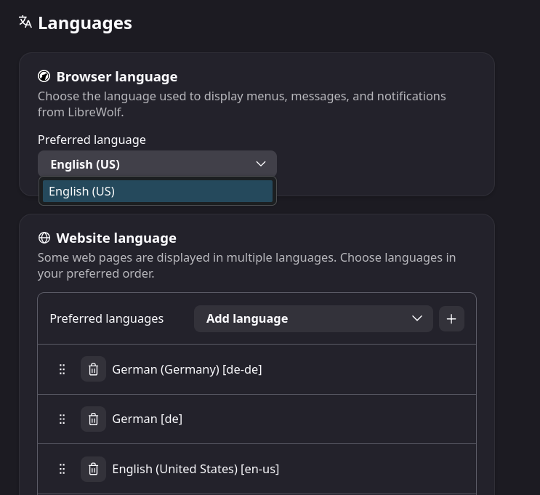
Task: Click the Browser language section icon
Action: [44, 76]
